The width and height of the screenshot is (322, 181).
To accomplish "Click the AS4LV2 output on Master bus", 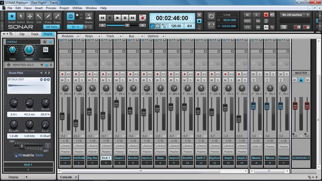I will coord(257,146).
